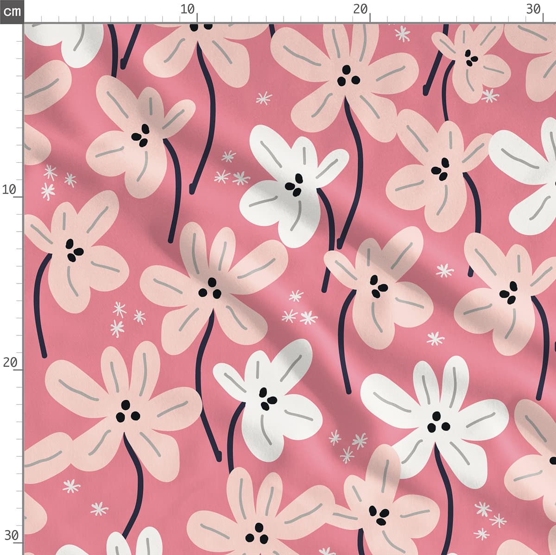Click the 20 mark on the left ruler

pos(10,362)
